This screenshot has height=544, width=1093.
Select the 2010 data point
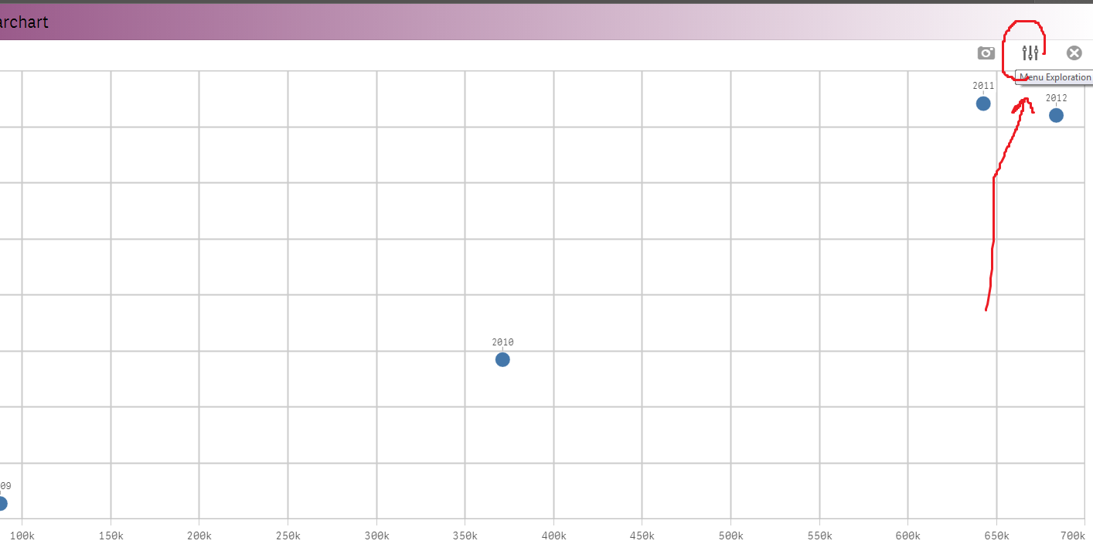[x=502, y=359]
